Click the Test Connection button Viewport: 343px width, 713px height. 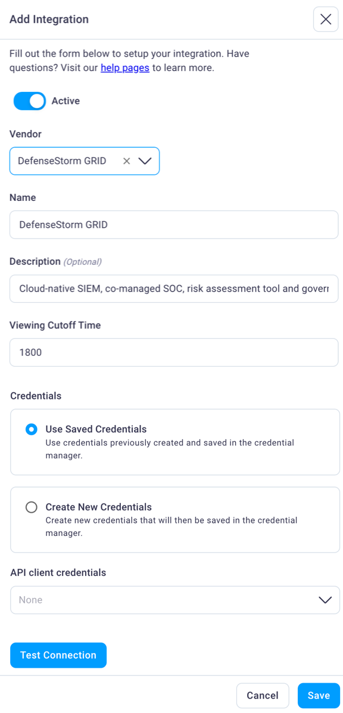(58, 655)
